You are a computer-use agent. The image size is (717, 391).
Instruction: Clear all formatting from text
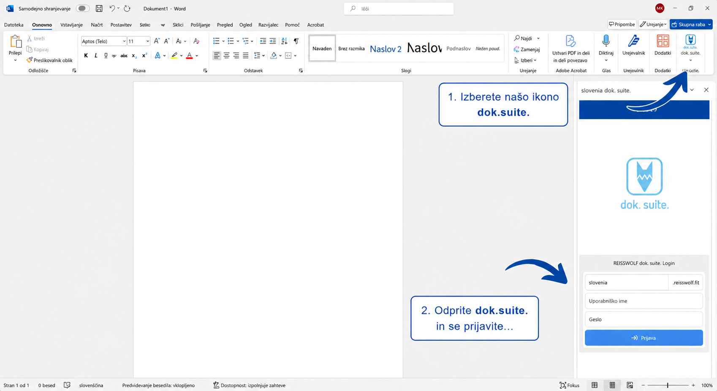pos(196,41)
